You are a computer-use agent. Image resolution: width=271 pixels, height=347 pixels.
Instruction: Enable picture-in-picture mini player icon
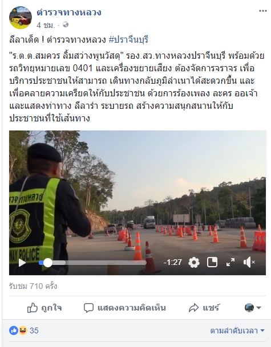point(212,263)
